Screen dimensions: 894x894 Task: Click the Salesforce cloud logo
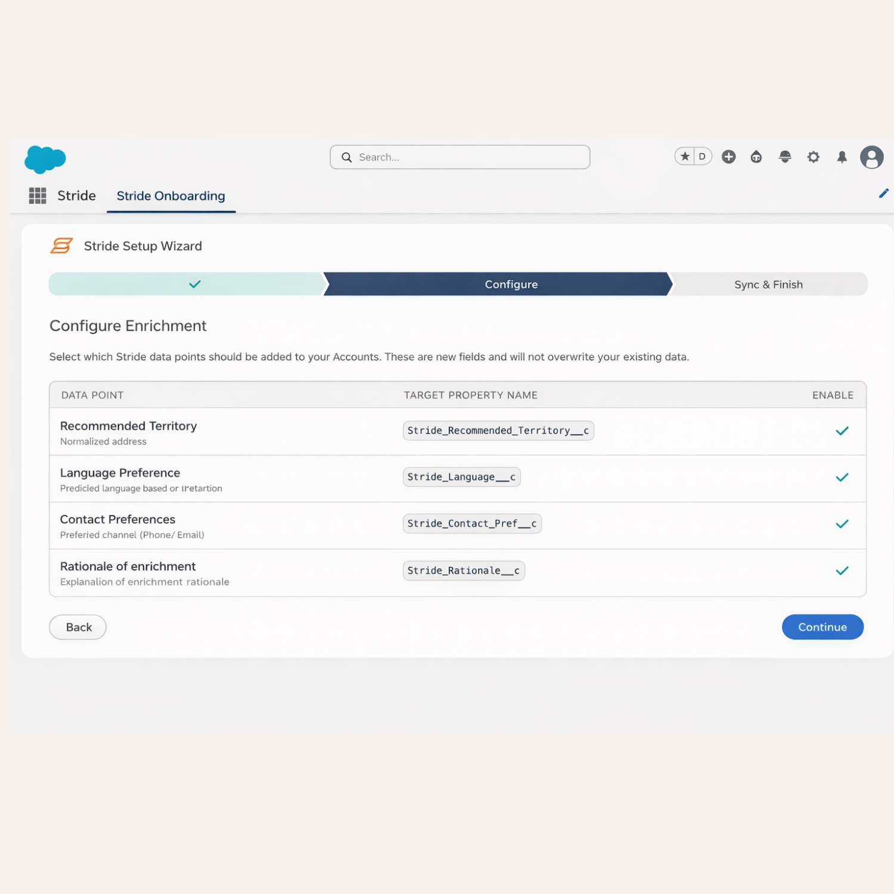45,159
